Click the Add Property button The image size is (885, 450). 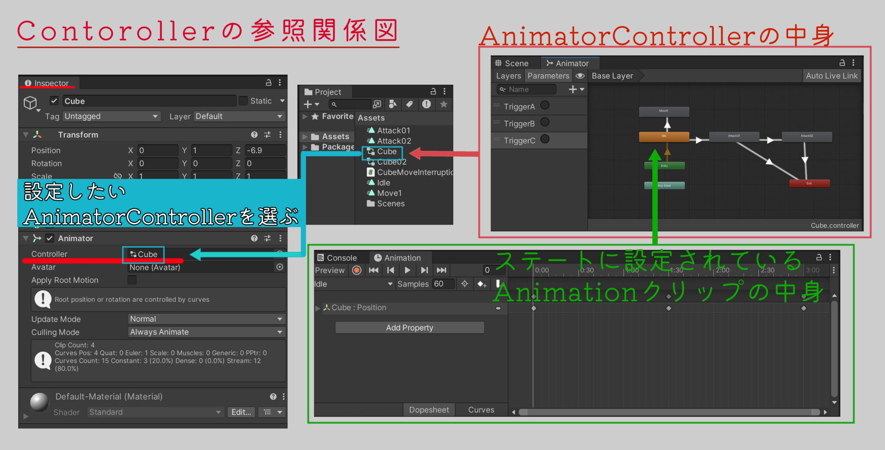[409, 327]
